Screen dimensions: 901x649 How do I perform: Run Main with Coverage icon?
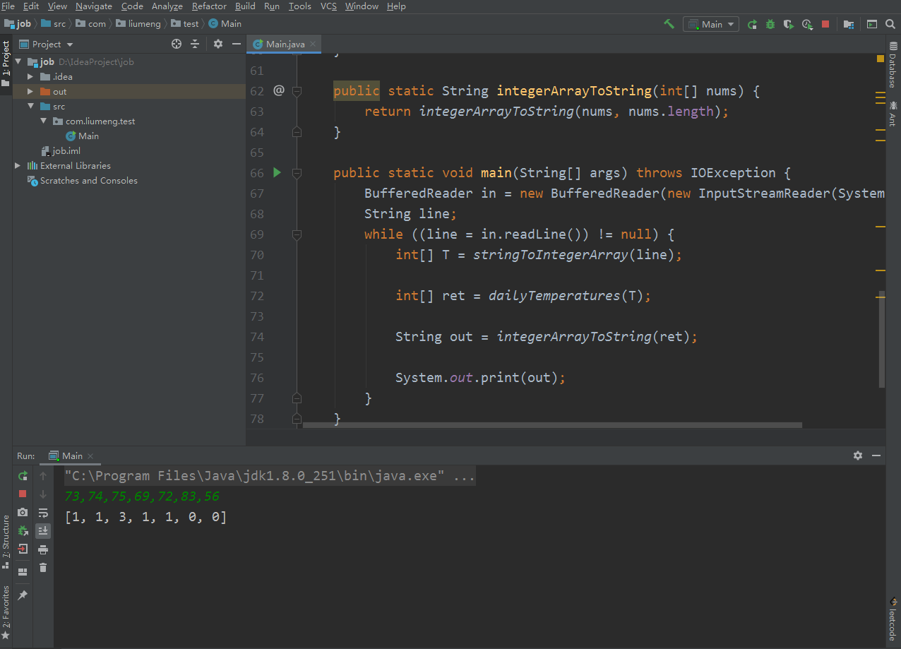(x=789, y=24)
